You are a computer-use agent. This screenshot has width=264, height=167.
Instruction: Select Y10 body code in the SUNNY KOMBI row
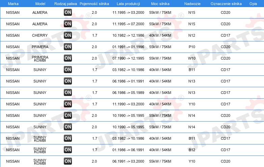tap(192, 161)
